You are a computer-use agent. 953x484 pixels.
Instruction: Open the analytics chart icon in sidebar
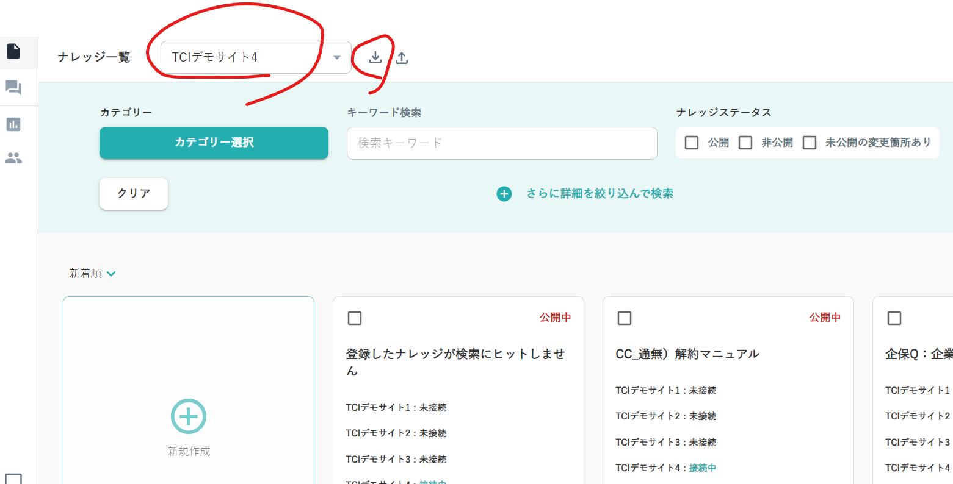tap(13, 124)
